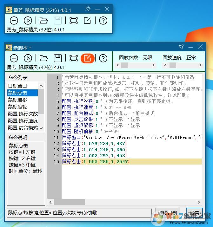Click script line 1 version comment
The image size is (213, 227).
tap(128, 77)
